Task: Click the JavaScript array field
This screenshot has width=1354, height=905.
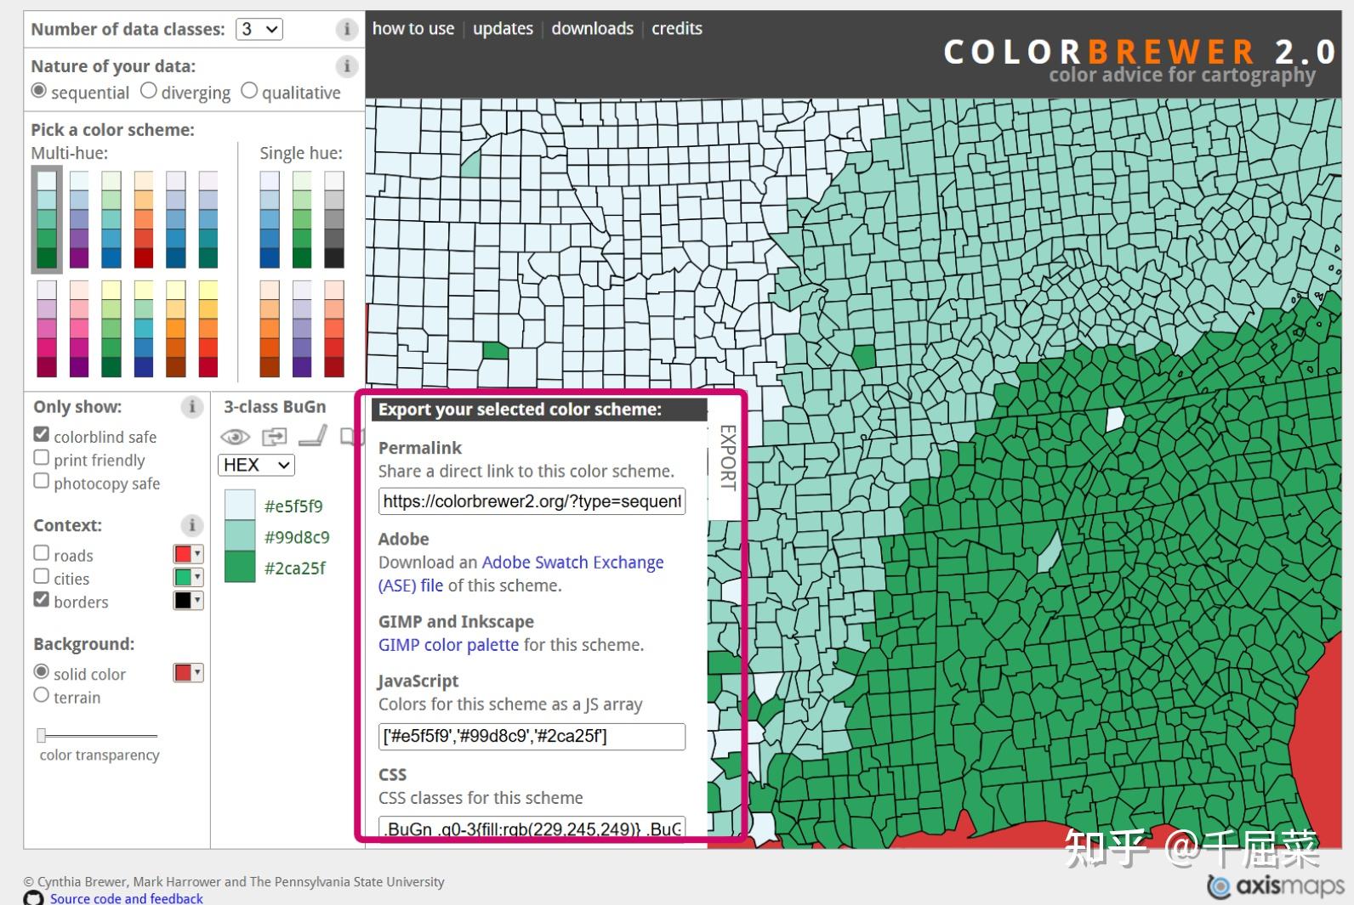Action: (532, 736)
